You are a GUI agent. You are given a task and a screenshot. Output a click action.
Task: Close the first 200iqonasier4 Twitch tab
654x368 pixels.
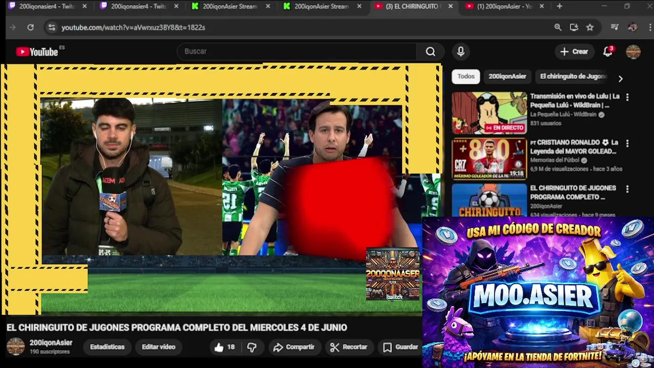84,6
